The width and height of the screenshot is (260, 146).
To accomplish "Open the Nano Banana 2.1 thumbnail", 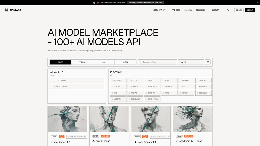I will coord(151,119).
